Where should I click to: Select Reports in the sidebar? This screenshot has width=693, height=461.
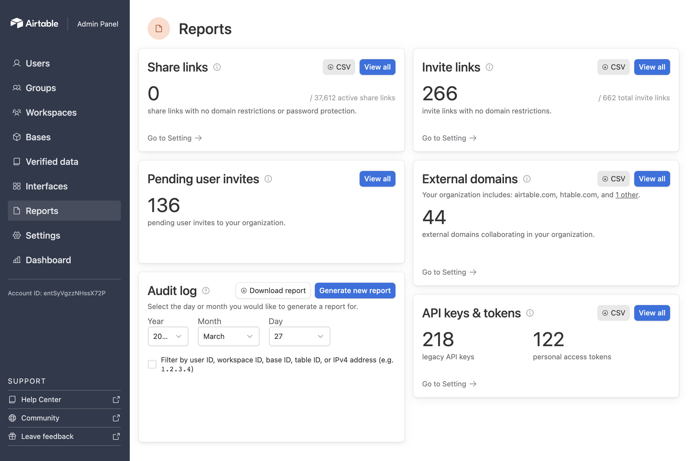coord(64,211)
